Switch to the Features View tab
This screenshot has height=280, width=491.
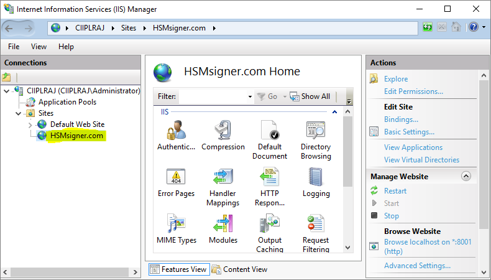[x=179, y=269]
